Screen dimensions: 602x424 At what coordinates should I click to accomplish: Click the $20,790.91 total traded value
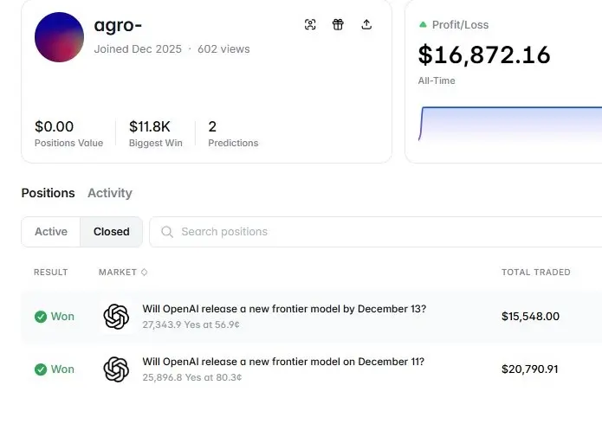[x=529, y=369]
